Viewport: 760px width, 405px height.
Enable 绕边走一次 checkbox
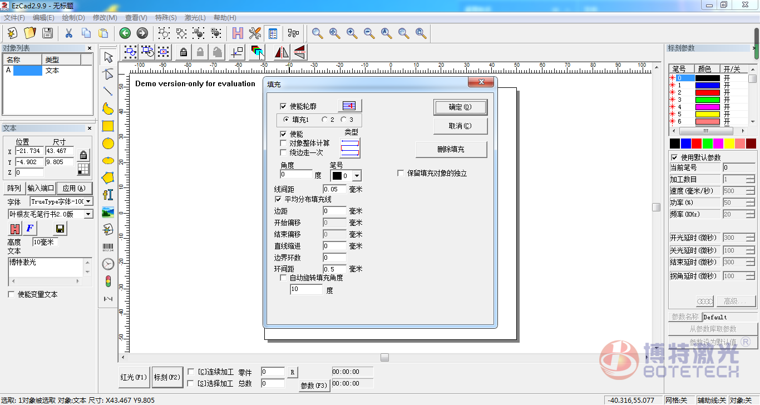283,152
